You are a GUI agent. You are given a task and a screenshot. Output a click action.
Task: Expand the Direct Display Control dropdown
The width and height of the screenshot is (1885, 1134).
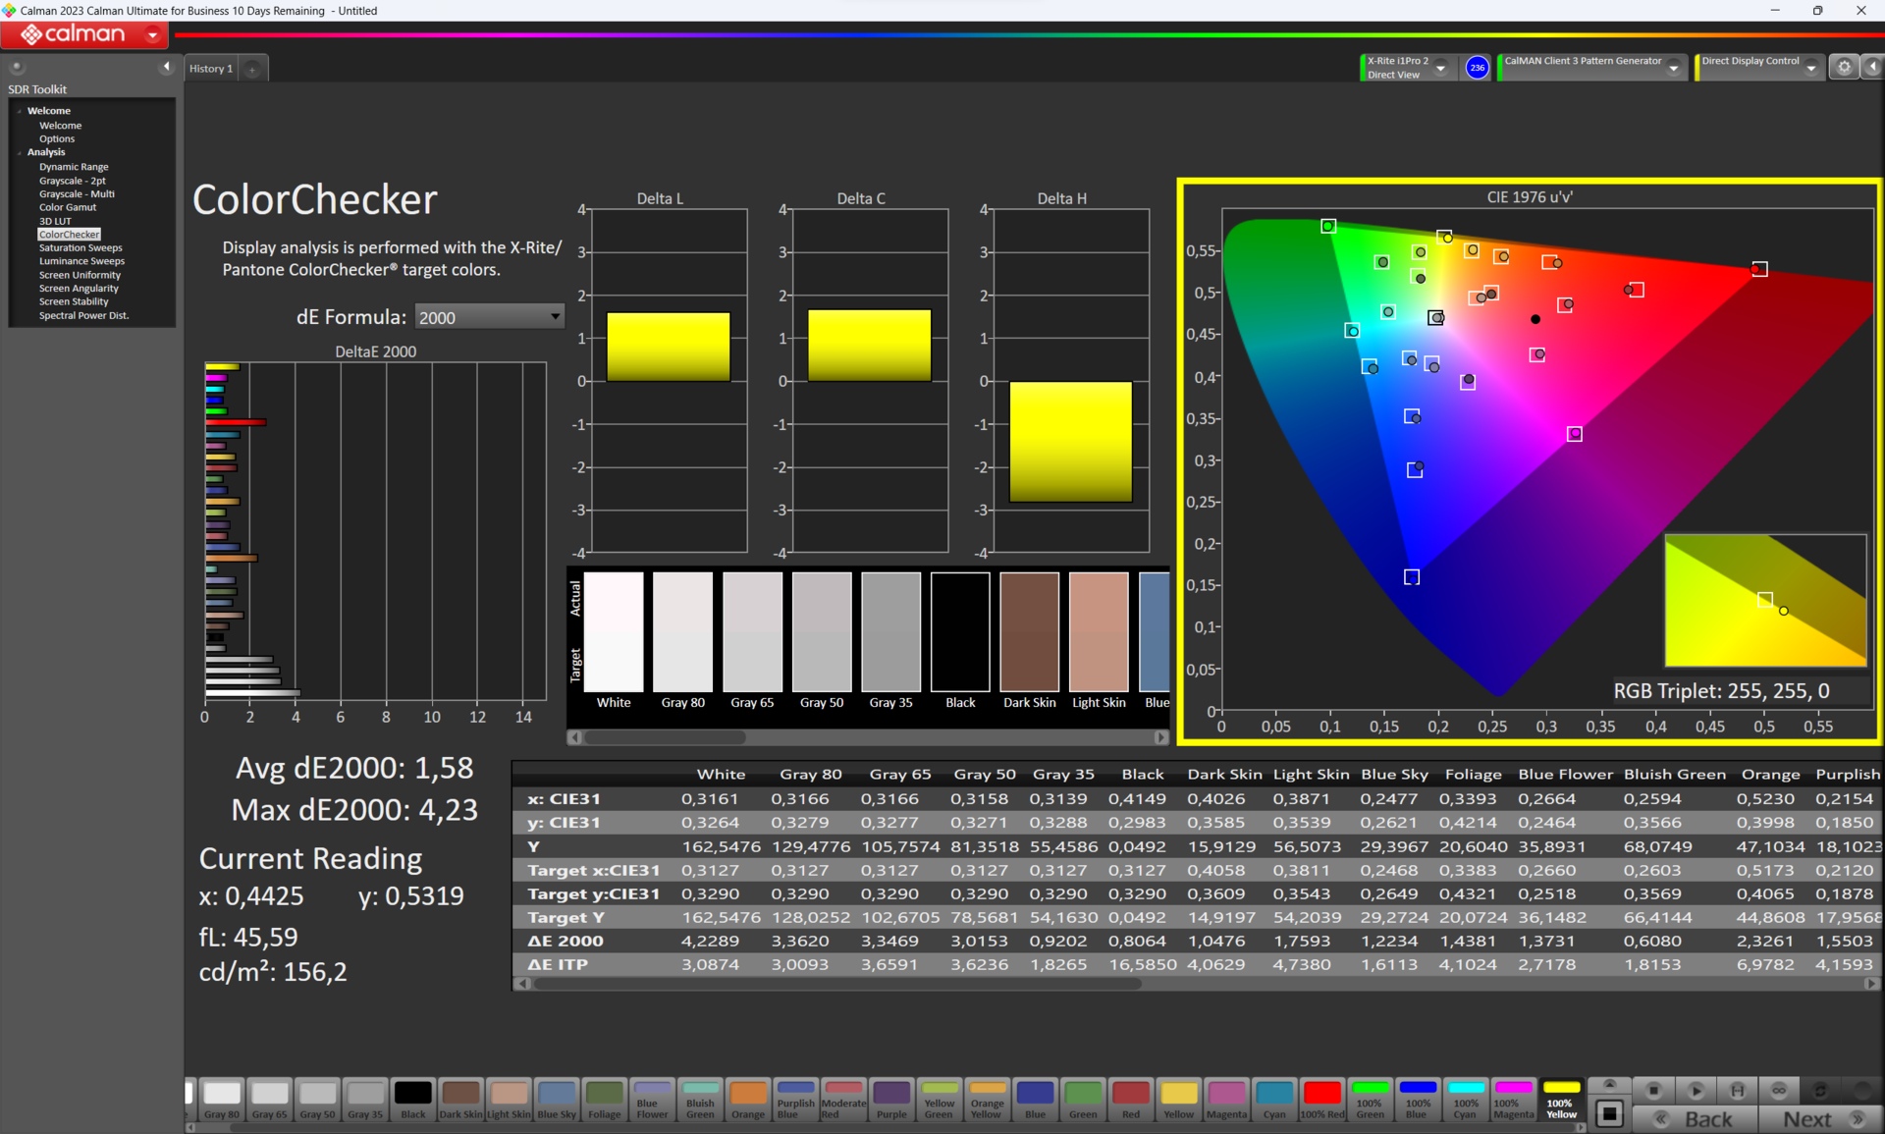tap(1810, 68)
